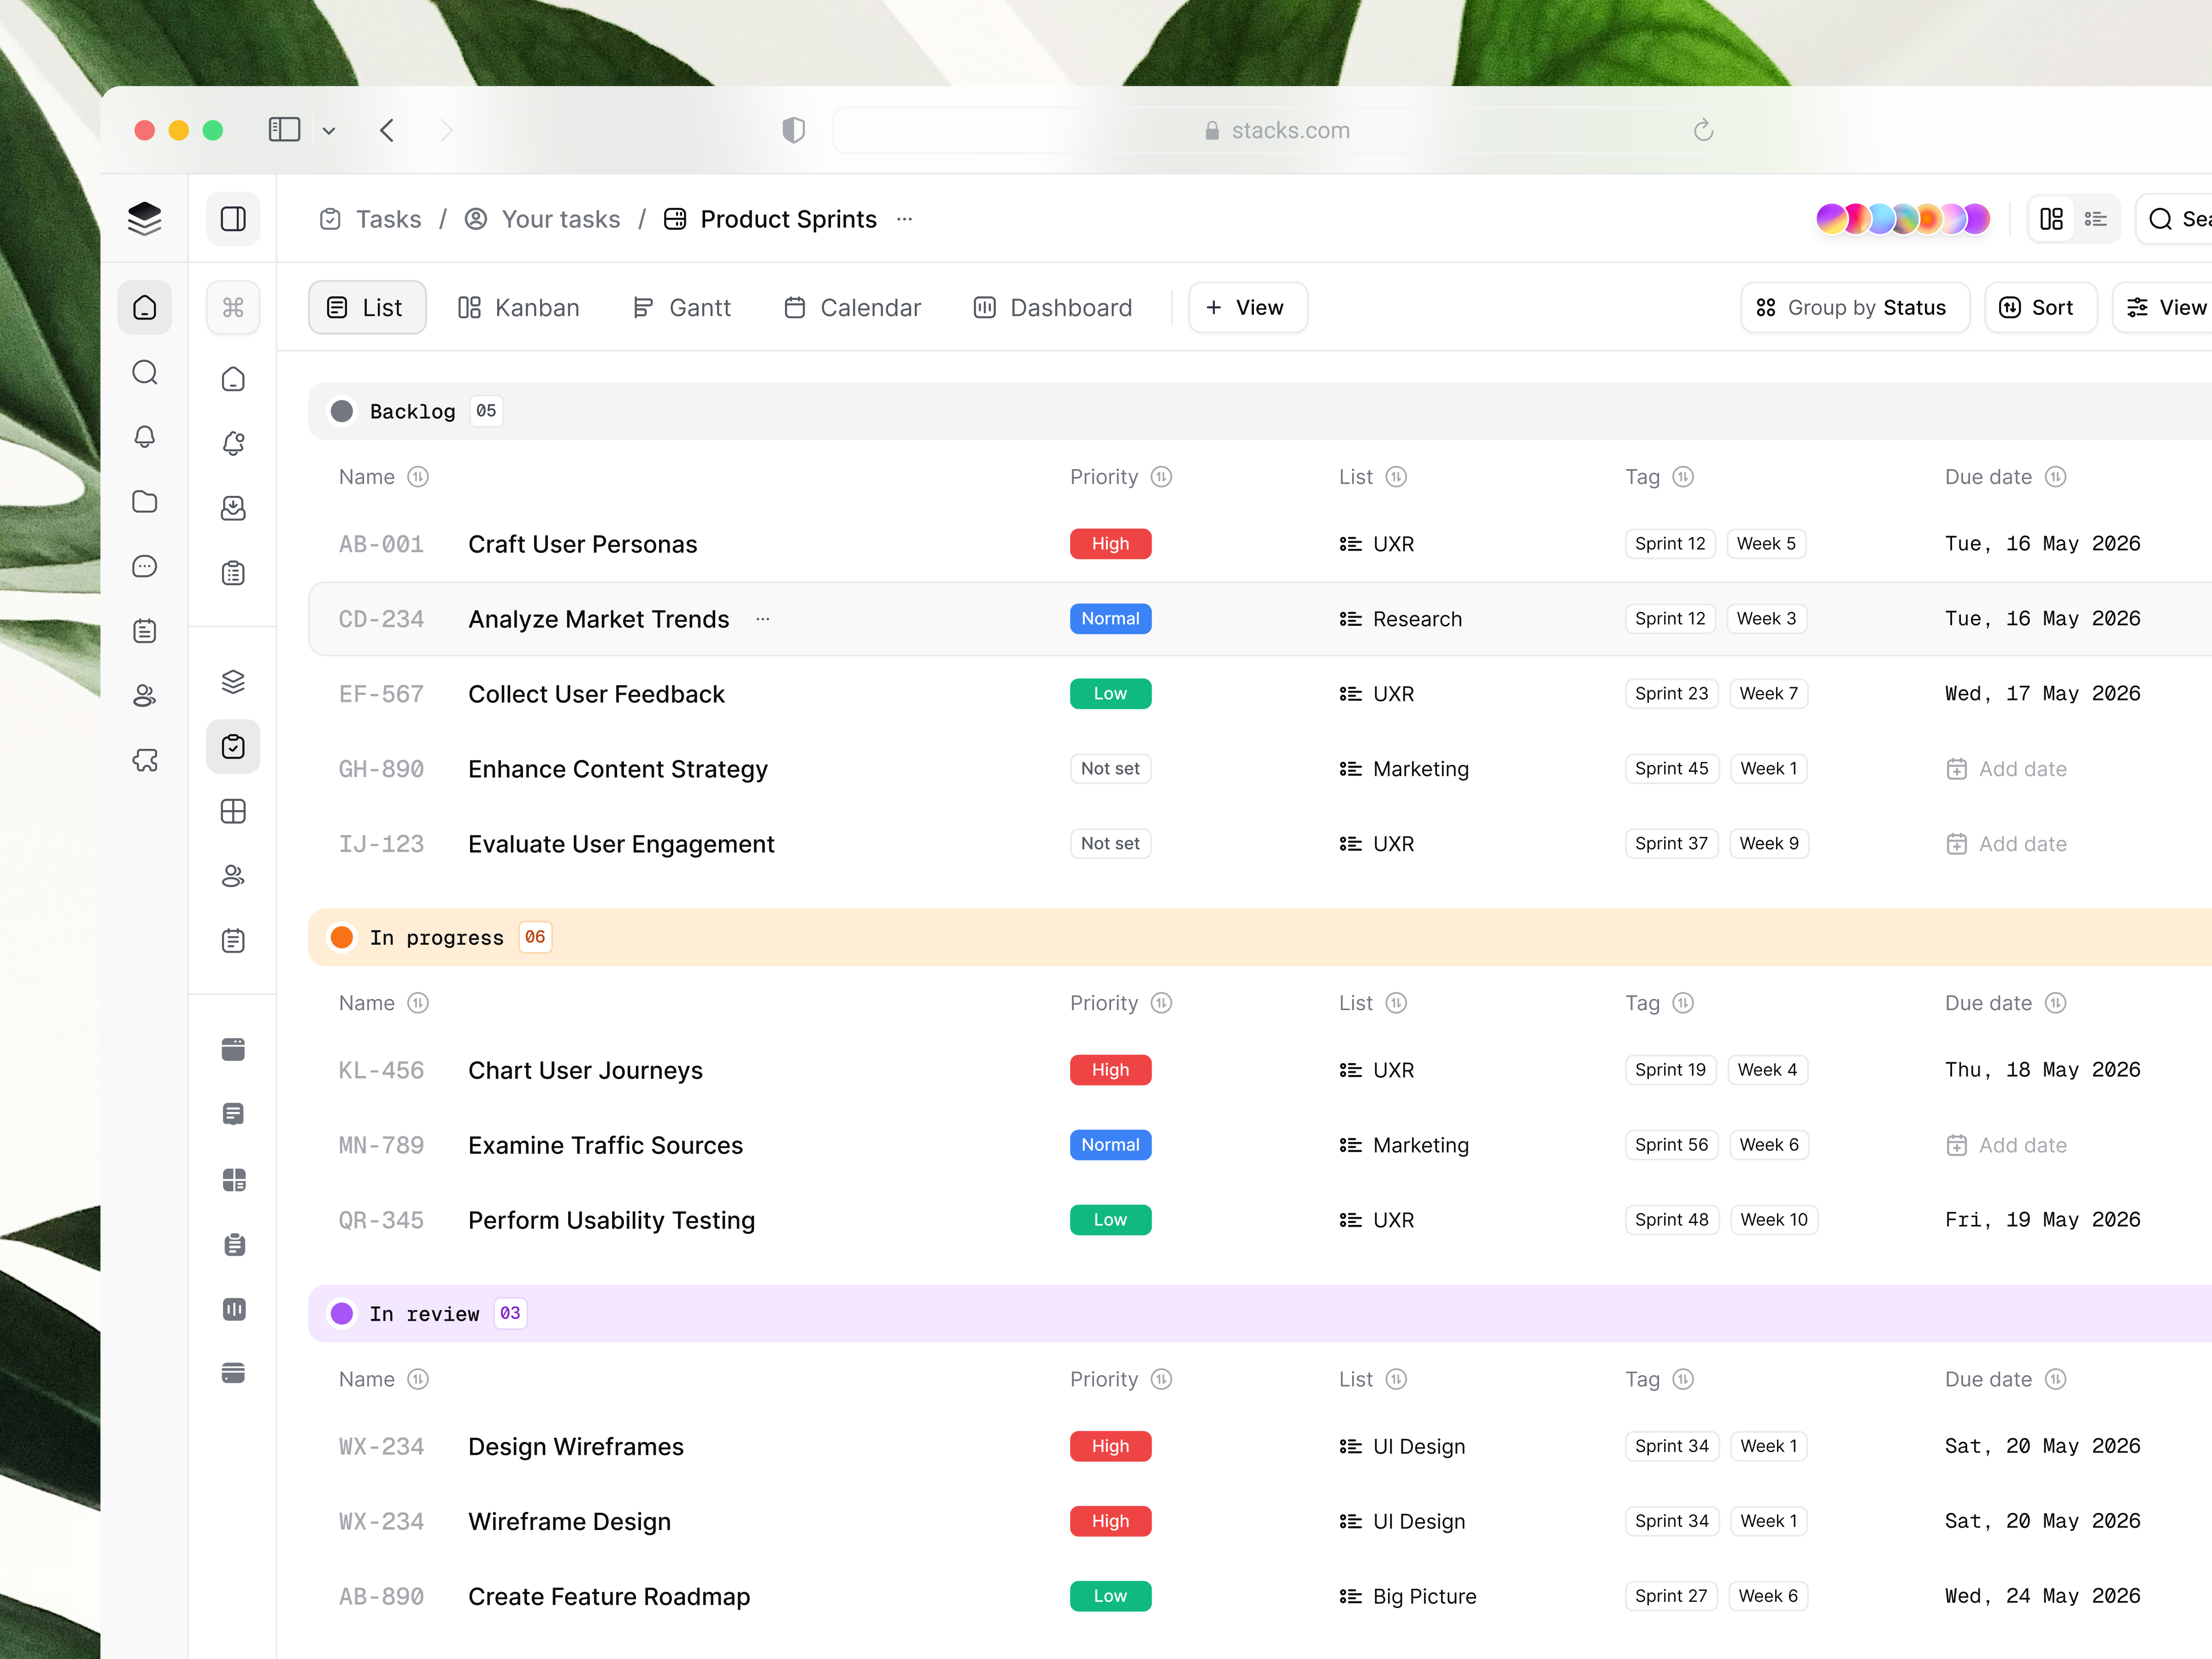Toggle Priority column sort in In progress group
Screen dimensions: 2212x1659
coord(1161,1003)
